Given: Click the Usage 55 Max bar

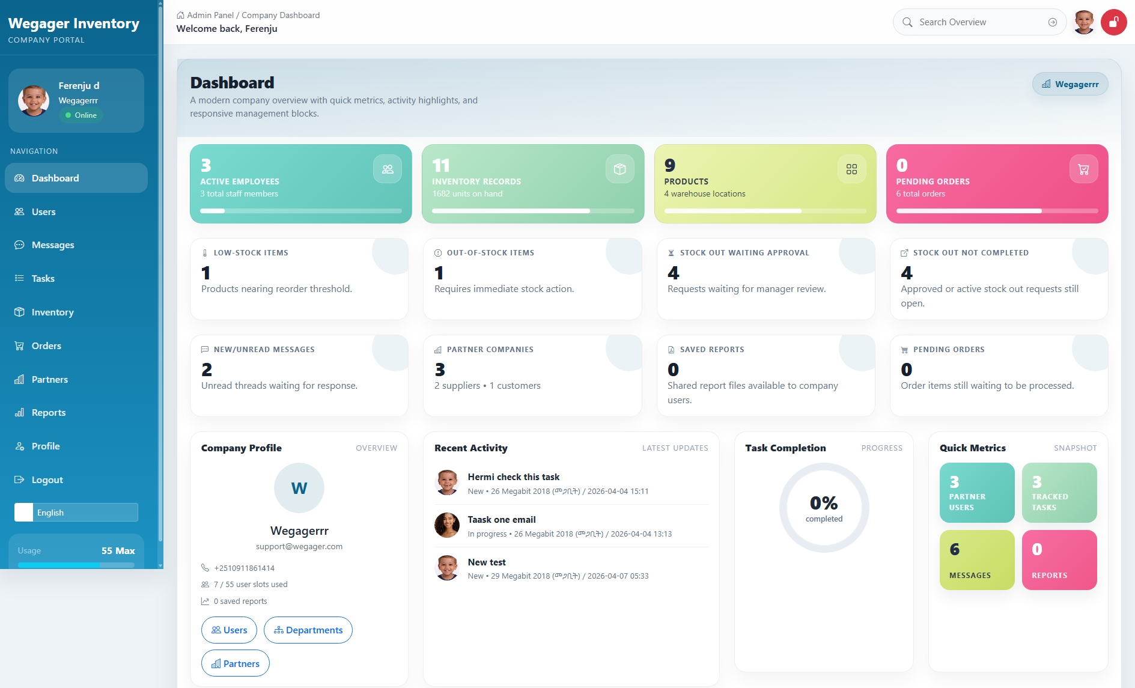Looking at the screenshot, I should [x=76, y=565].
